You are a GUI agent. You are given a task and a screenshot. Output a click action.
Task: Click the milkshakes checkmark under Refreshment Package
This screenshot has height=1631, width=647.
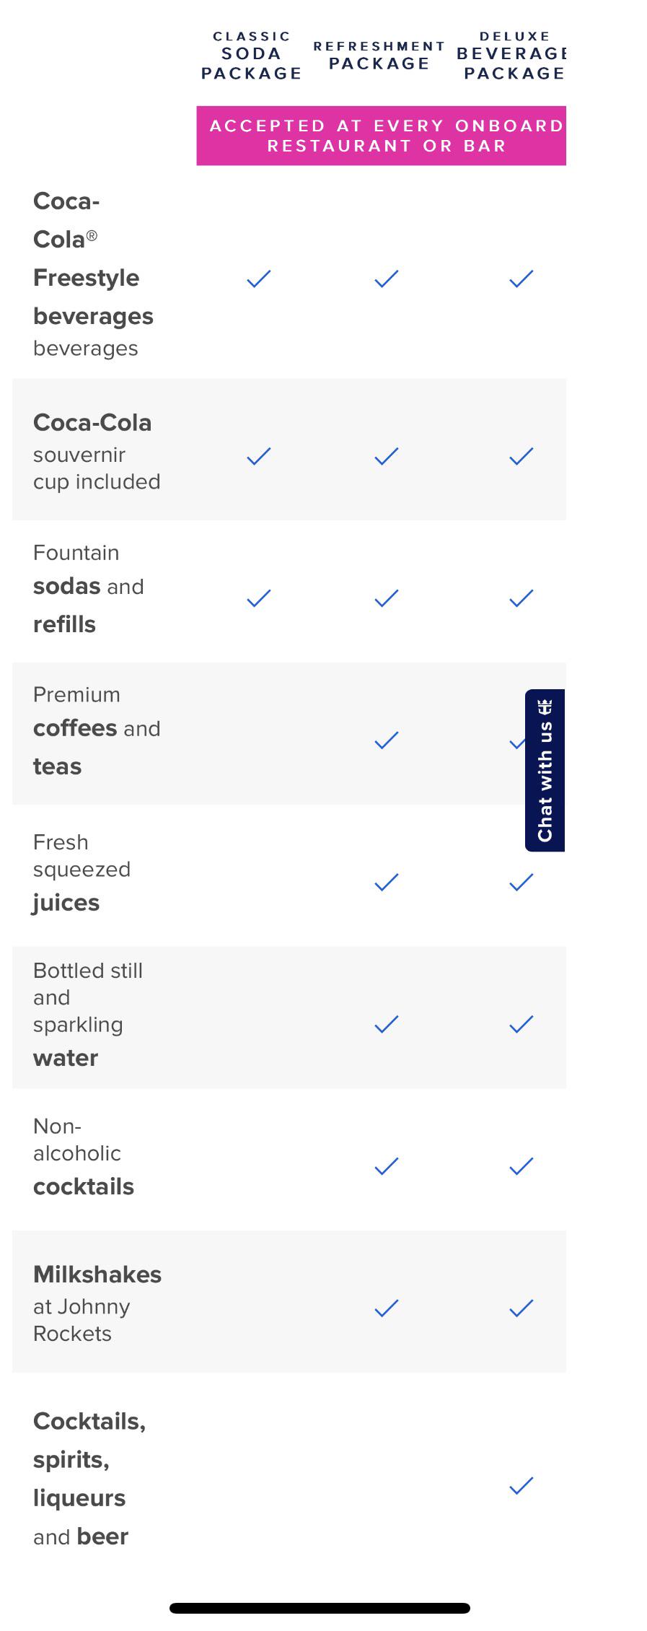point(387,1306)
